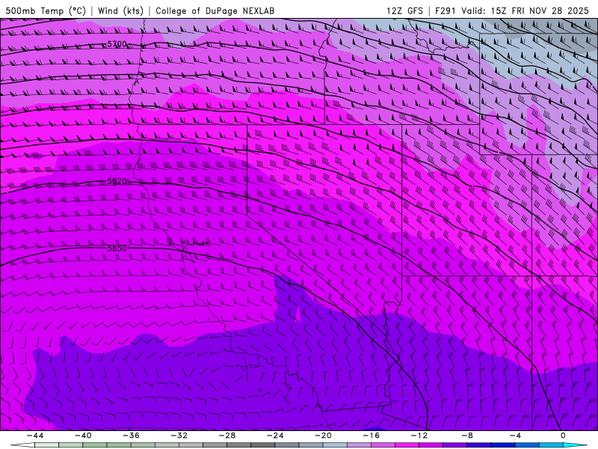Click the 5700 height contour label
Screen dimensions: 598x449
[x=117, y=44]
